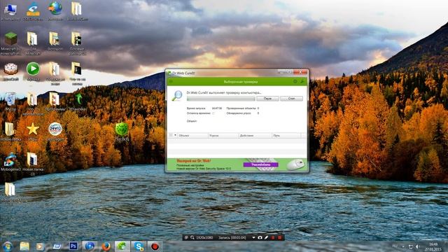Click the recorder pencil draw icon
This screenshot has width=448, height=252.
click(x=266, y=237)
